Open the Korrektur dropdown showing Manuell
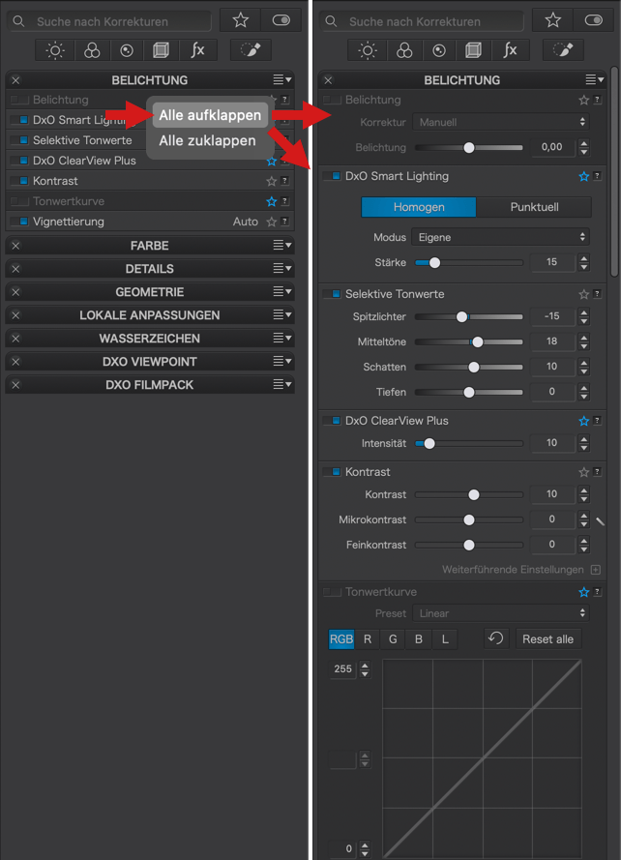621x860 pixels. 501,122
